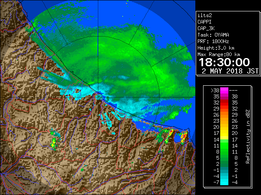Click the "CAP_3K" product name
261x195 pixels.
point(206,28)
